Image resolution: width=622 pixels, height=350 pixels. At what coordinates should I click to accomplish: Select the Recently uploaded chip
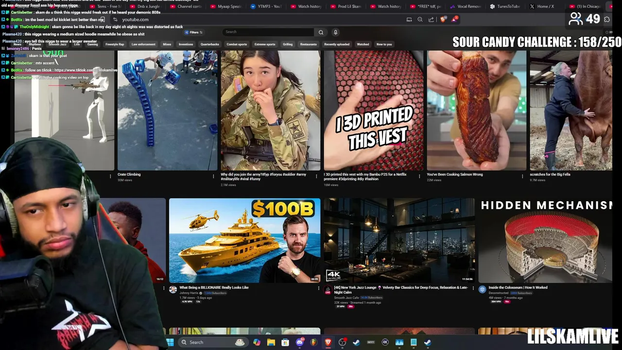point(337,44)
